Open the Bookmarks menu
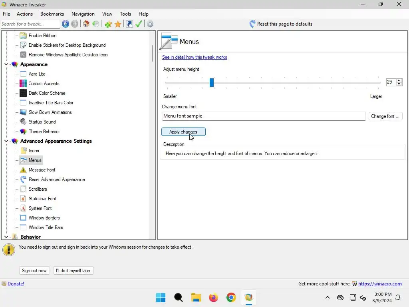409x307 pixels. coord(52,14)
